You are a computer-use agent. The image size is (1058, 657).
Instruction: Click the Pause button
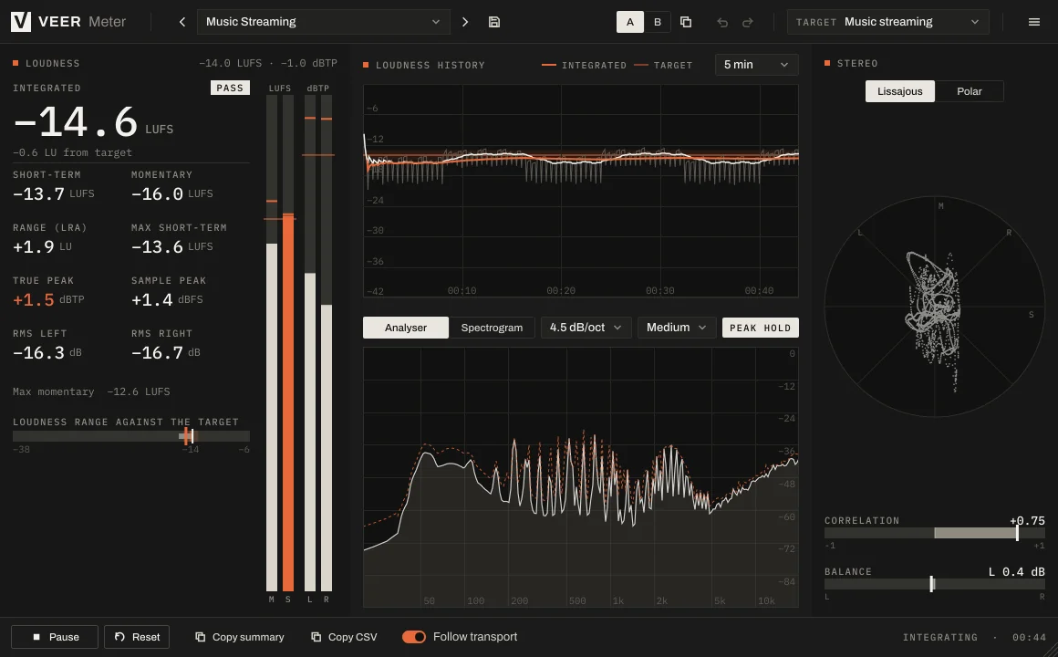coord(55,637)
